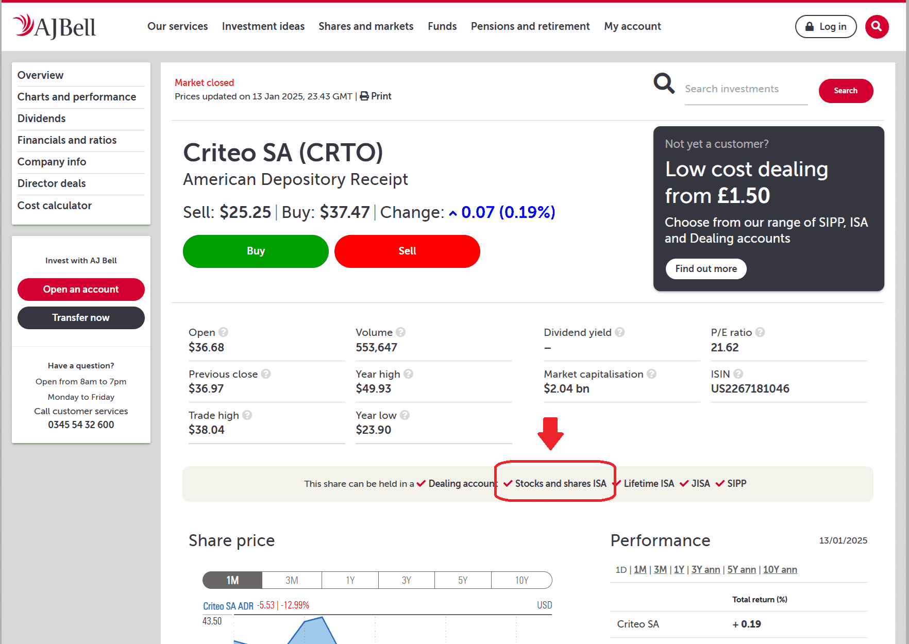Click the help icon beside P/E ratio
Image resolution: width=909 pixels, height=644 pixels.
760,332
